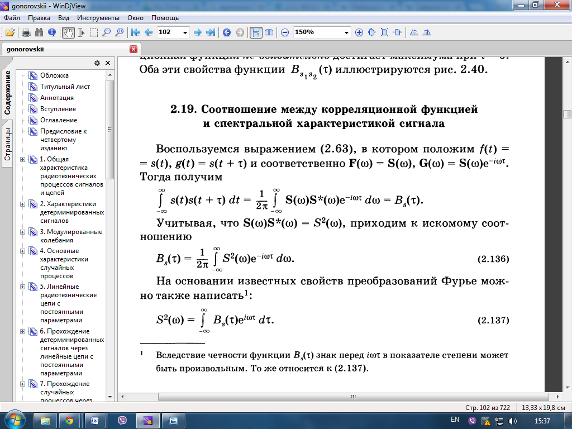Expand chapter 1. Общая характеристика
The width and height of the screenshot is (572, 429).
point(22,159)
